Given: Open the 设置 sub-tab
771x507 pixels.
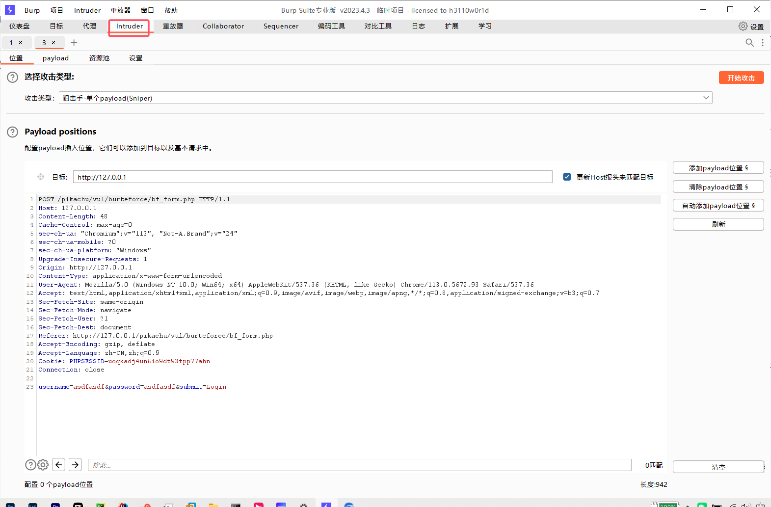Looking at the screenshot, I should pyautogui.click(x=135, y=58).
